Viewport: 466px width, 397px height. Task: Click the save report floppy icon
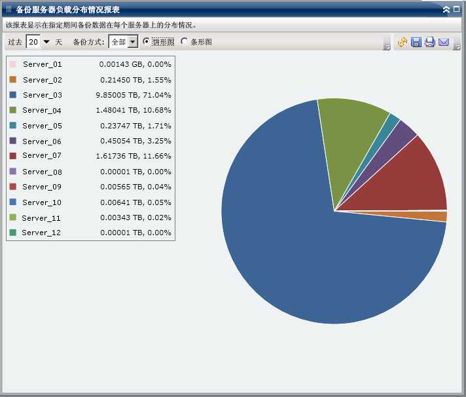click(x=416, y=42)
